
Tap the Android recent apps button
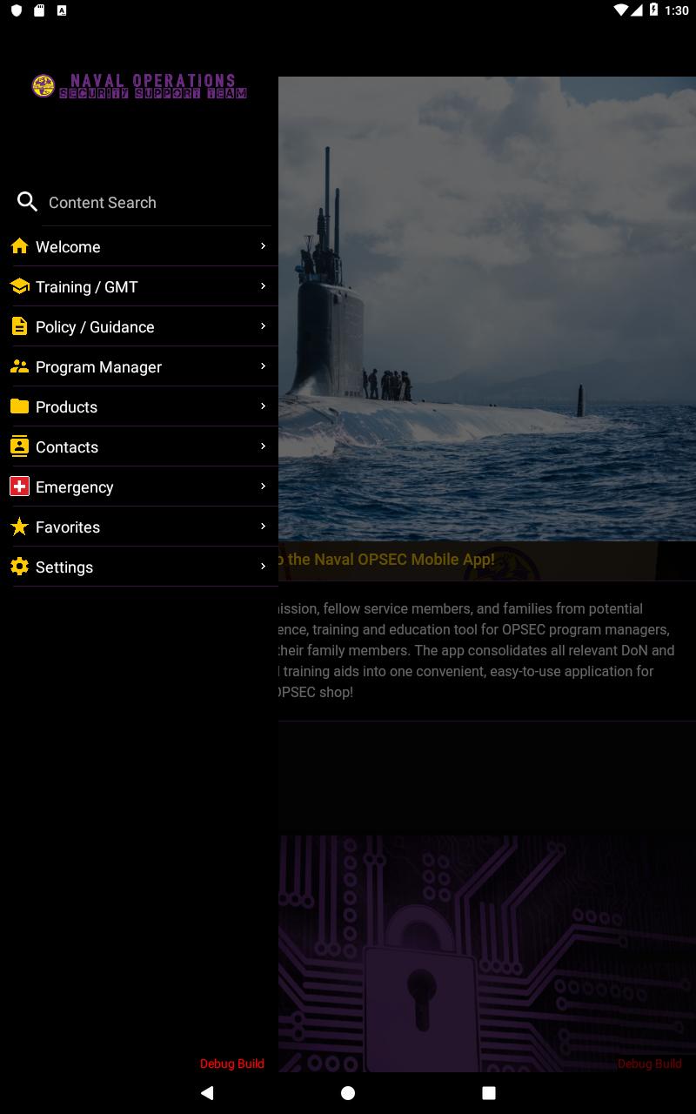[489, 1092]
